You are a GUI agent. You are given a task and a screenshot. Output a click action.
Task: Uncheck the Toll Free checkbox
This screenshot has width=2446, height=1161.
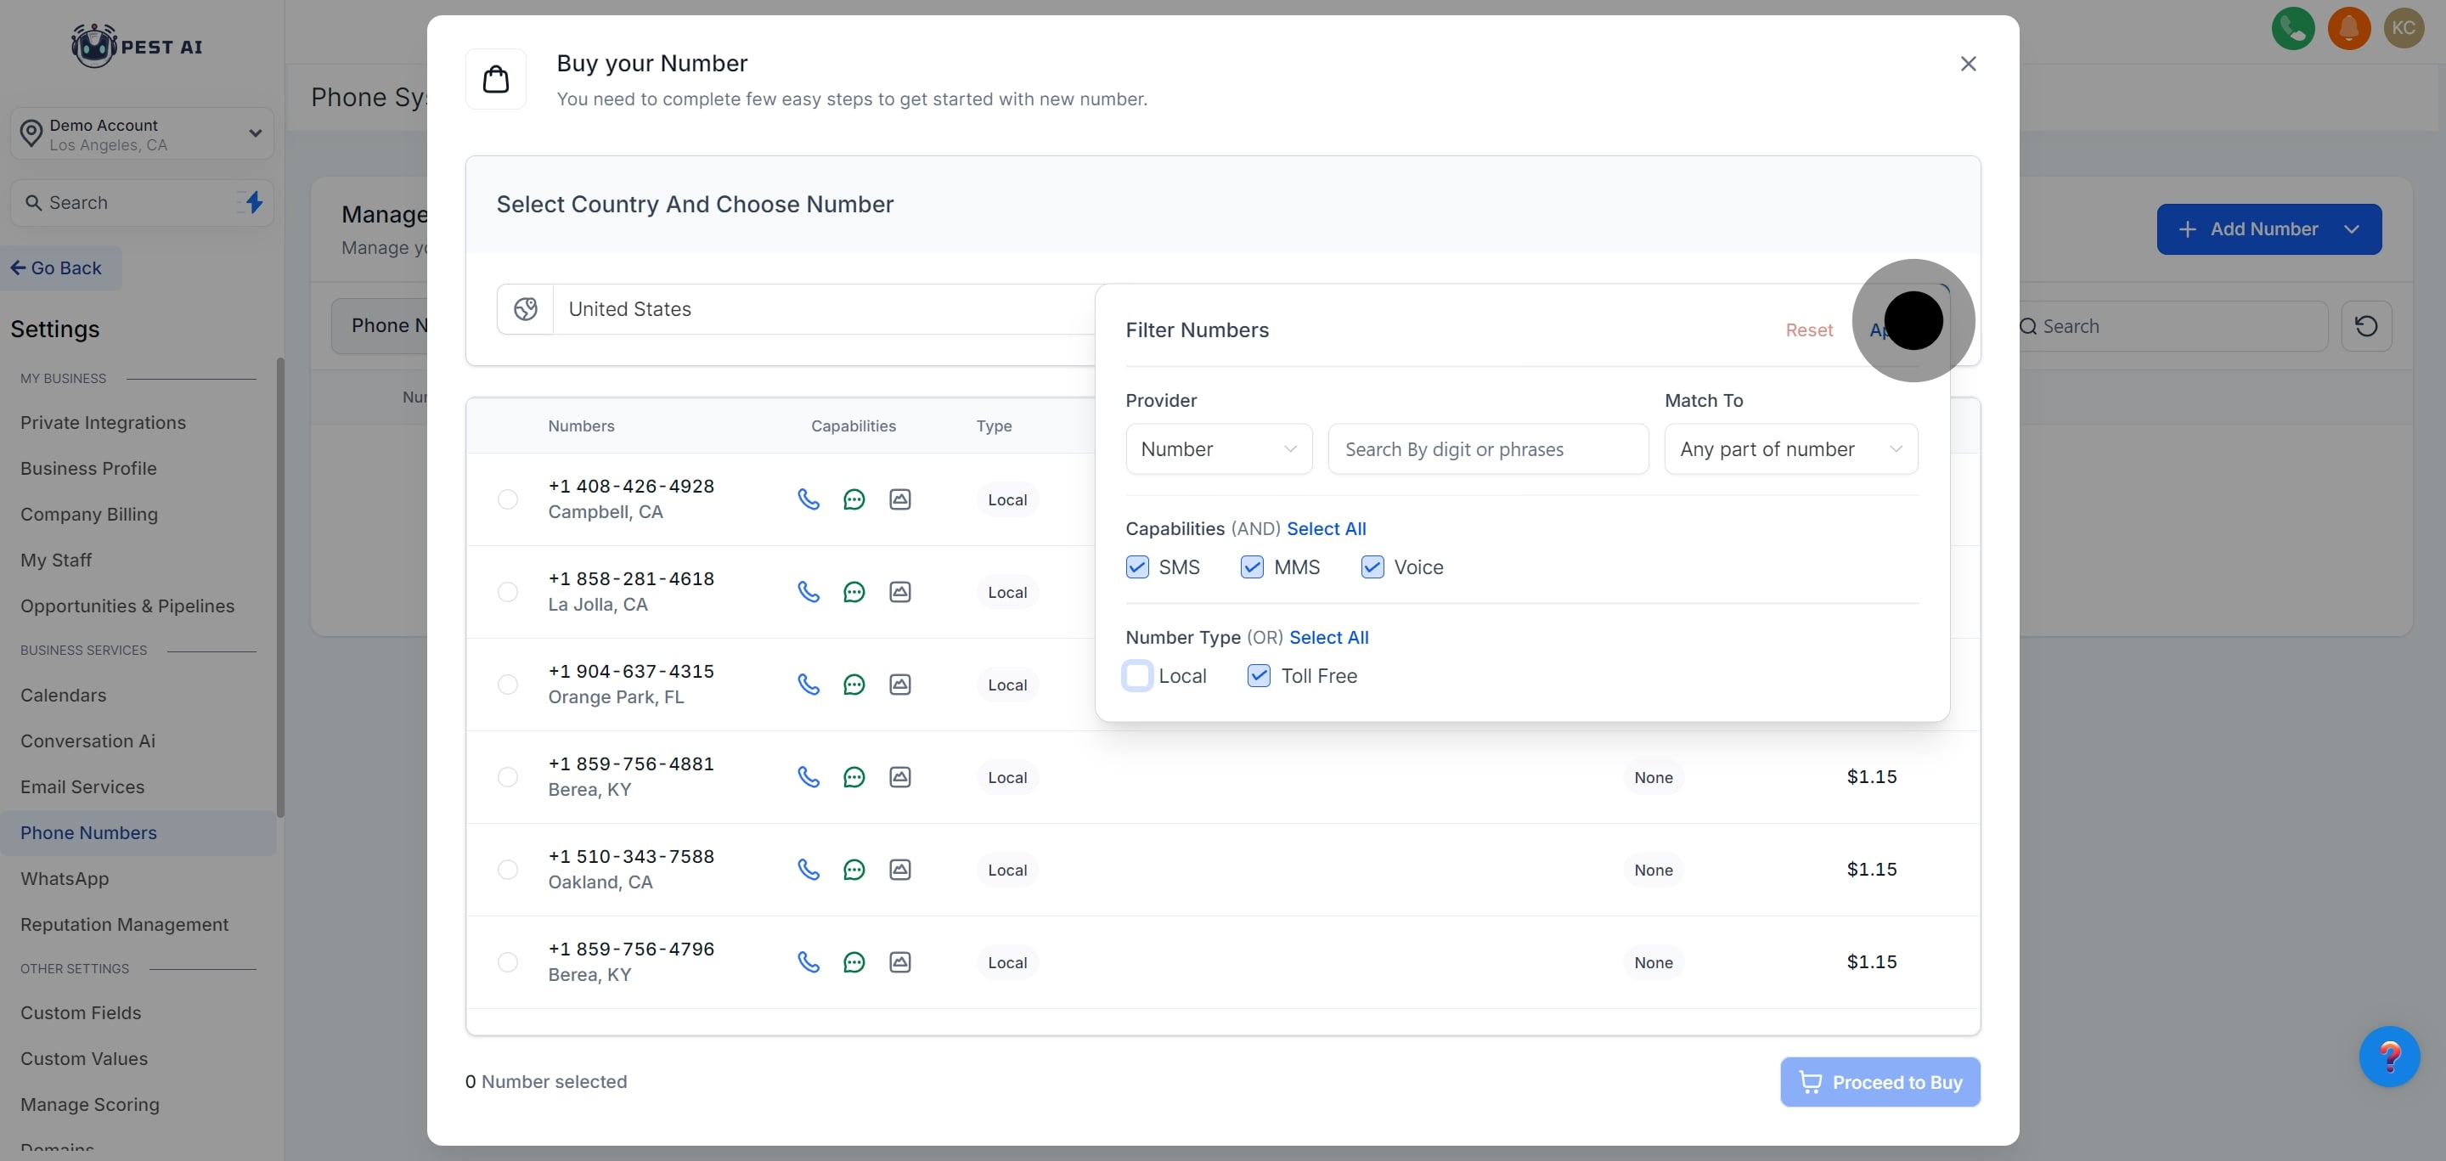(x=1258, y=676)
